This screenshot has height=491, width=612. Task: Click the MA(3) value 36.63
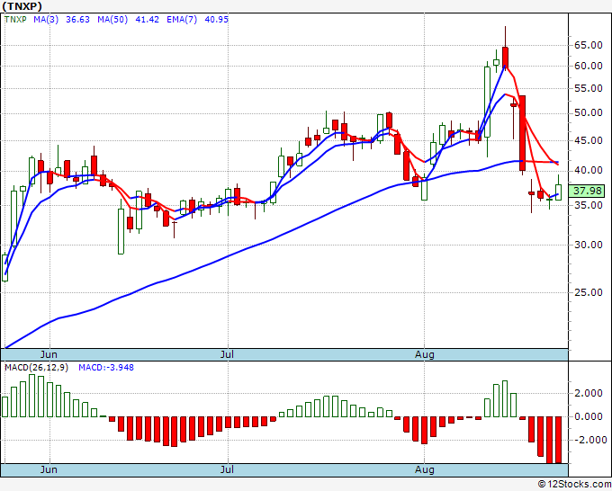point(77,20)
